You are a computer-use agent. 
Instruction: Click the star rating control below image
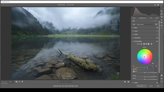[x=66, y=82]
